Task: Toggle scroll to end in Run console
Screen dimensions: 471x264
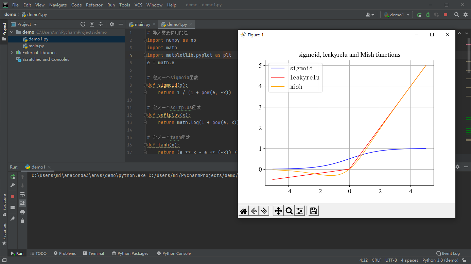Action: coord(22,203)
